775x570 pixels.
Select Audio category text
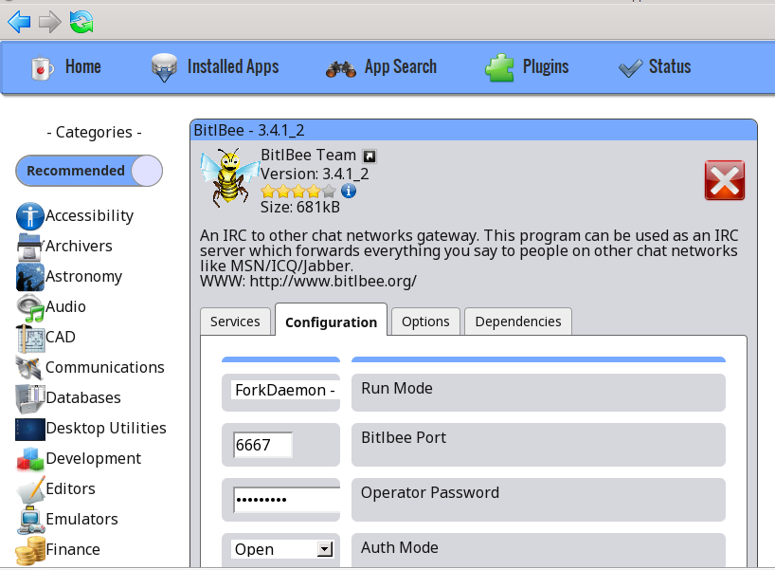click(x=65, y=306)
